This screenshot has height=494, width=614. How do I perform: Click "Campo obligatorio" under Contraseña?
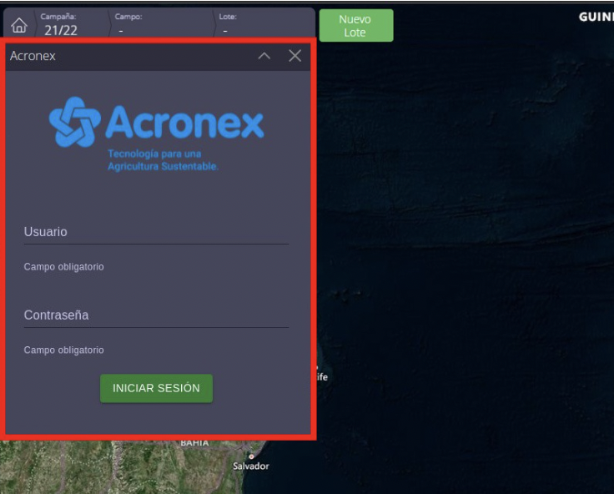[x=64, y=350]
